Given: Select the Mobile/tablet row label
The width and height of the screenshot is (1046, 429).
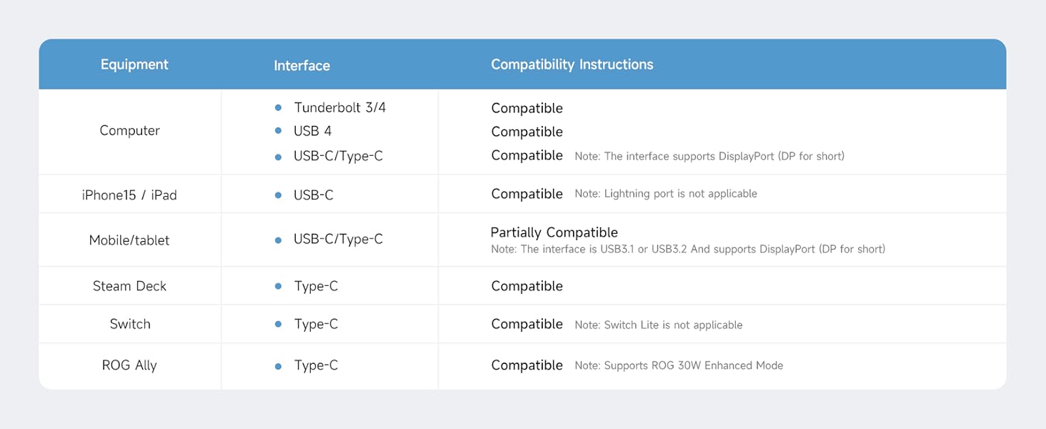Looking at the screenshot, I should pos(129,240).
